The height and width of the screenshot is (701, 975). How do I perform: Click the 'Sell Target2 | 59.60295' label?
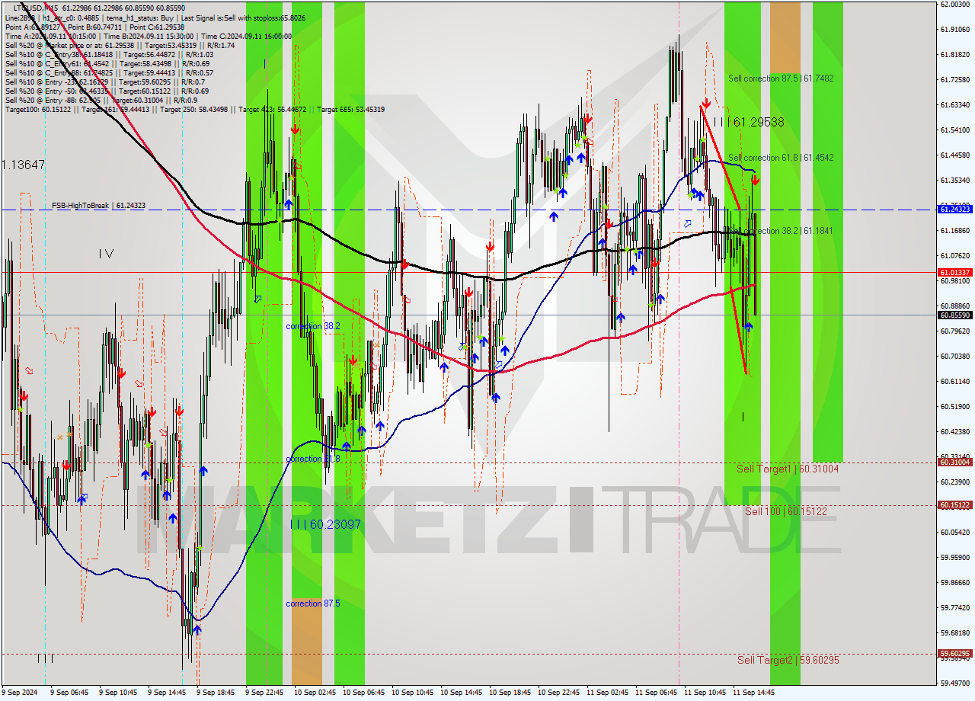[x=788, y=660]
